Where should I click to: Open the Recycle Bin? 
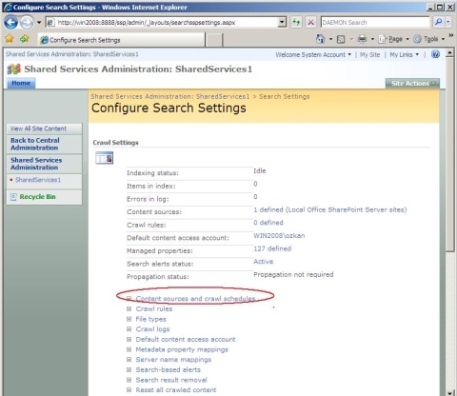click(x=37, y=197)
